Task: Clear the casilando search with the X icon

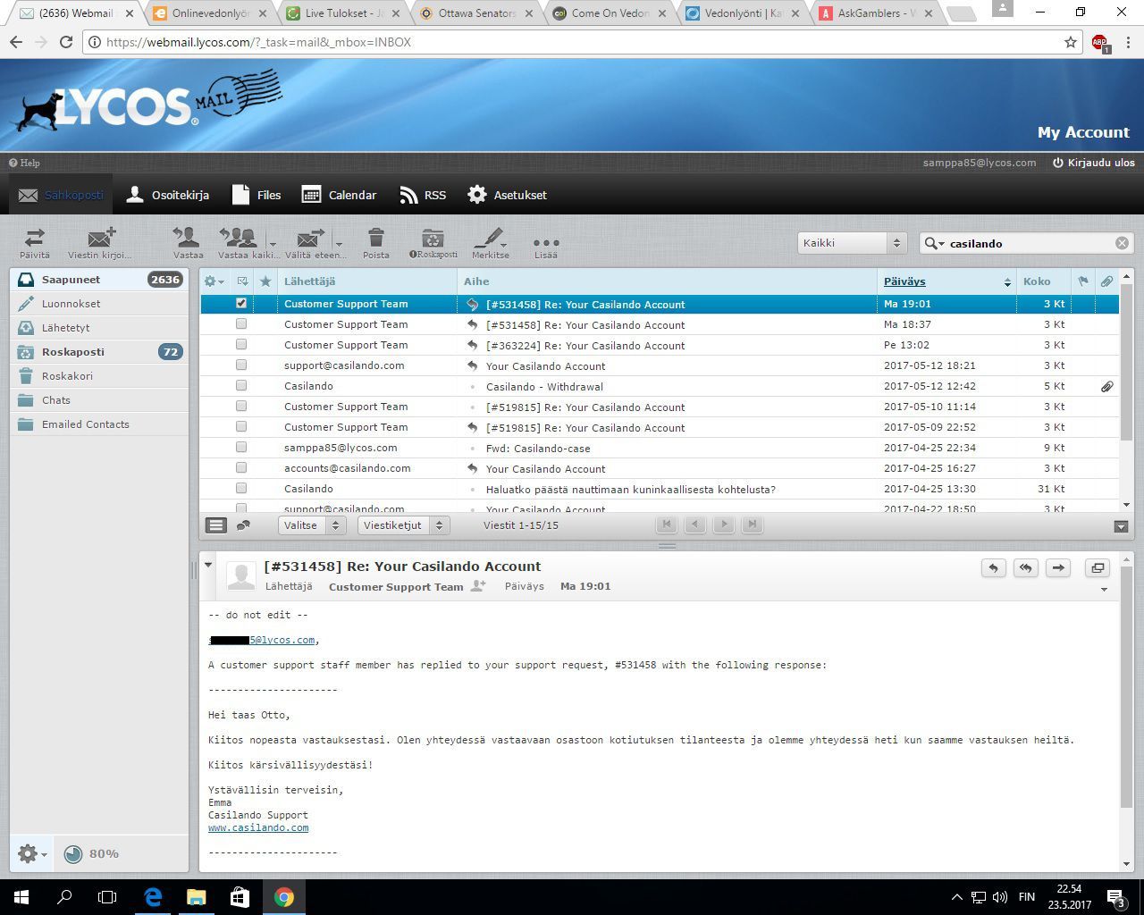Action: tap(1123, 243)
